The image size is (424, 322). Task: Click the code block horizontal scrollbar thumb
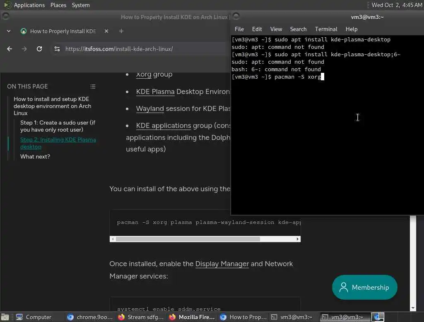coord(188,239)
